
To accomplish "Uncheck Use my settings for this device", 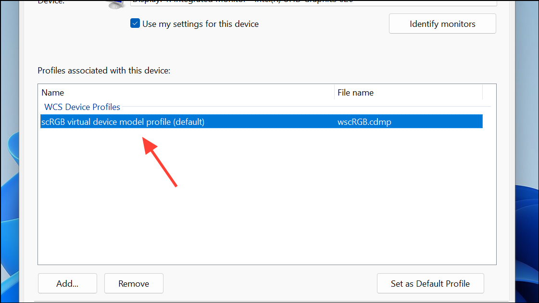I will pos(135,24).
